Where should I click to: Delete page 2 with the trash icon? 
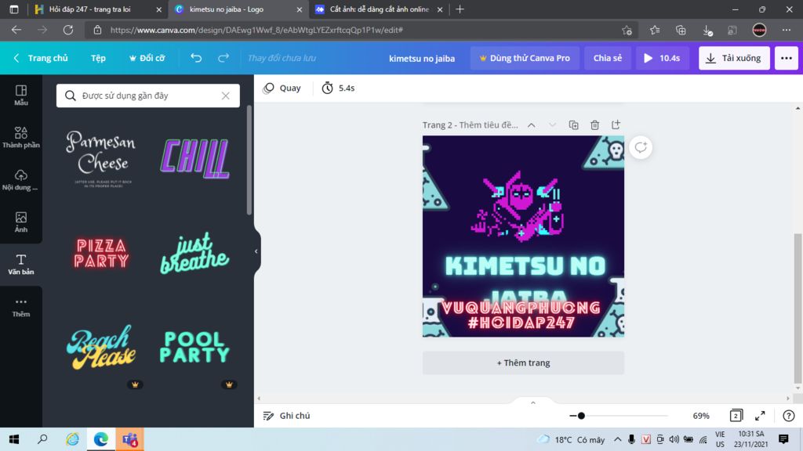[594, 125]
